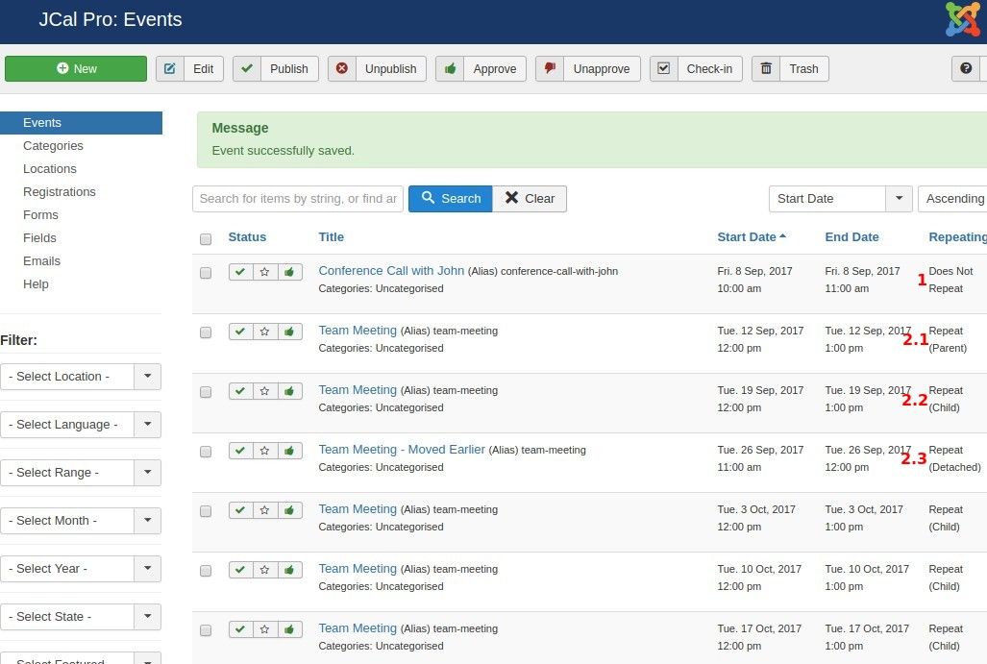Click the Unpublish red X icon
Image resolution: width=987 pixels, height=664 pixels.
point(342,68)
